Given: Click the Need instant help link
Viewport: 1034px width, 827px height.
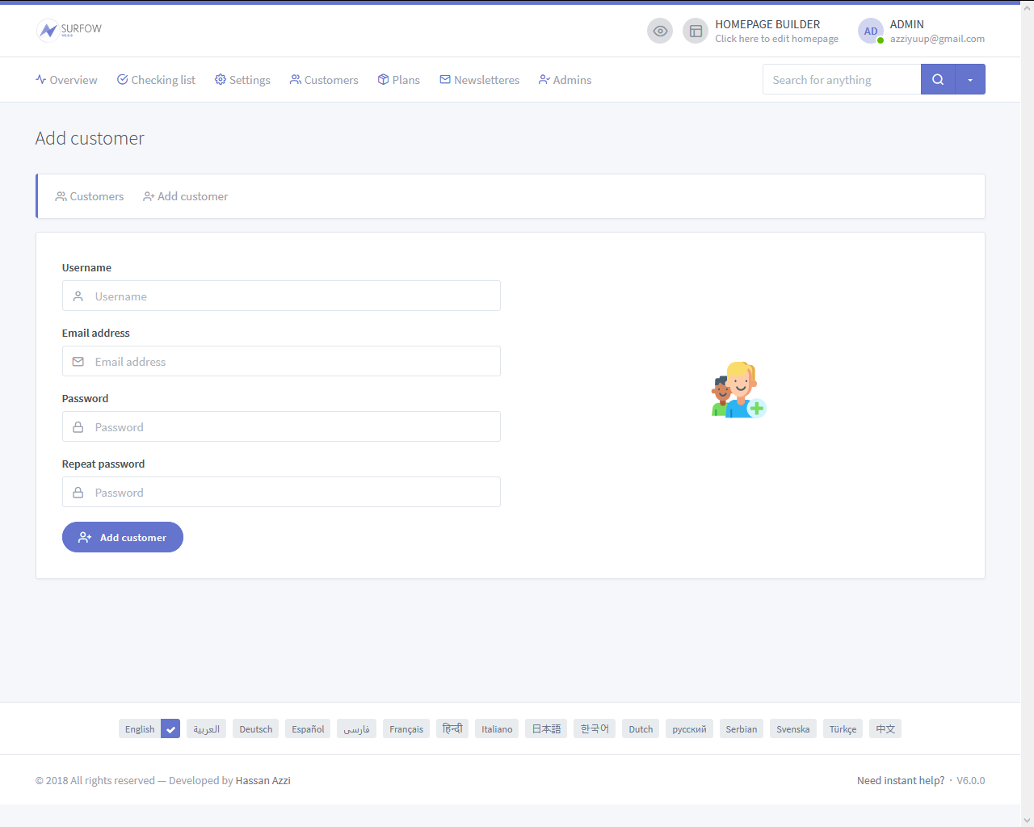Looking at the screenshot, I should [x=900, y=781].
